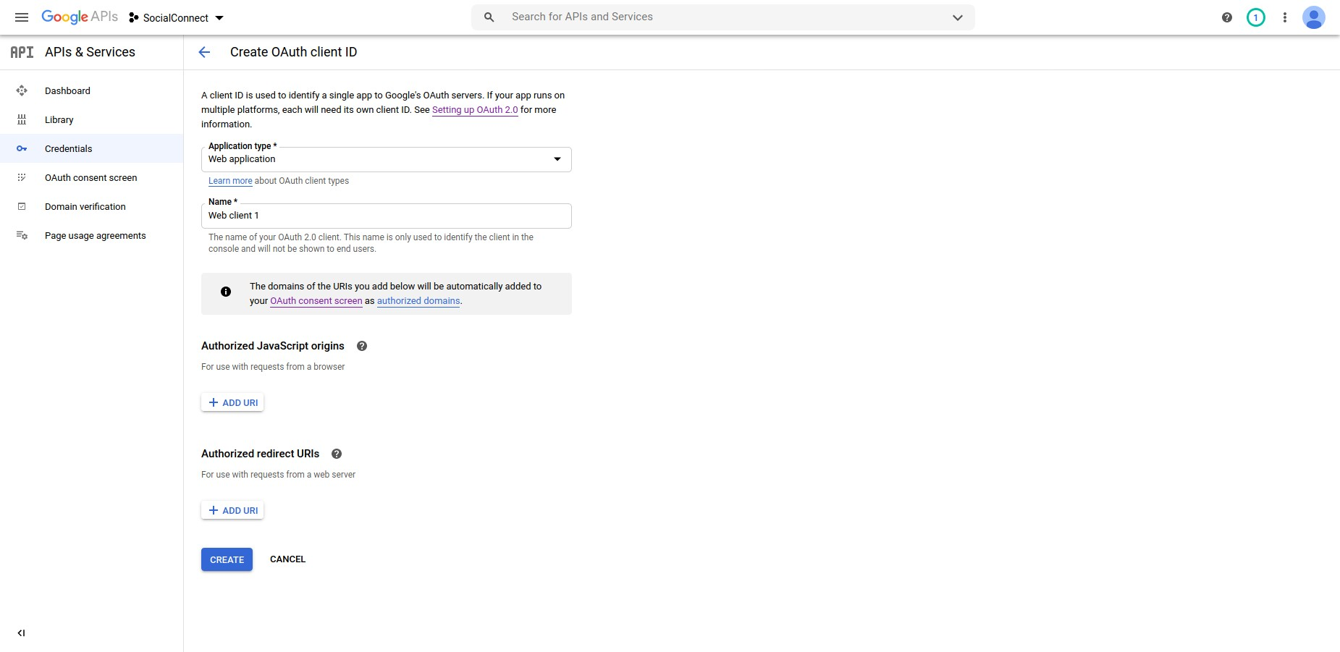Show help for Authorized redirect URIs

click(x=337, y=454)
